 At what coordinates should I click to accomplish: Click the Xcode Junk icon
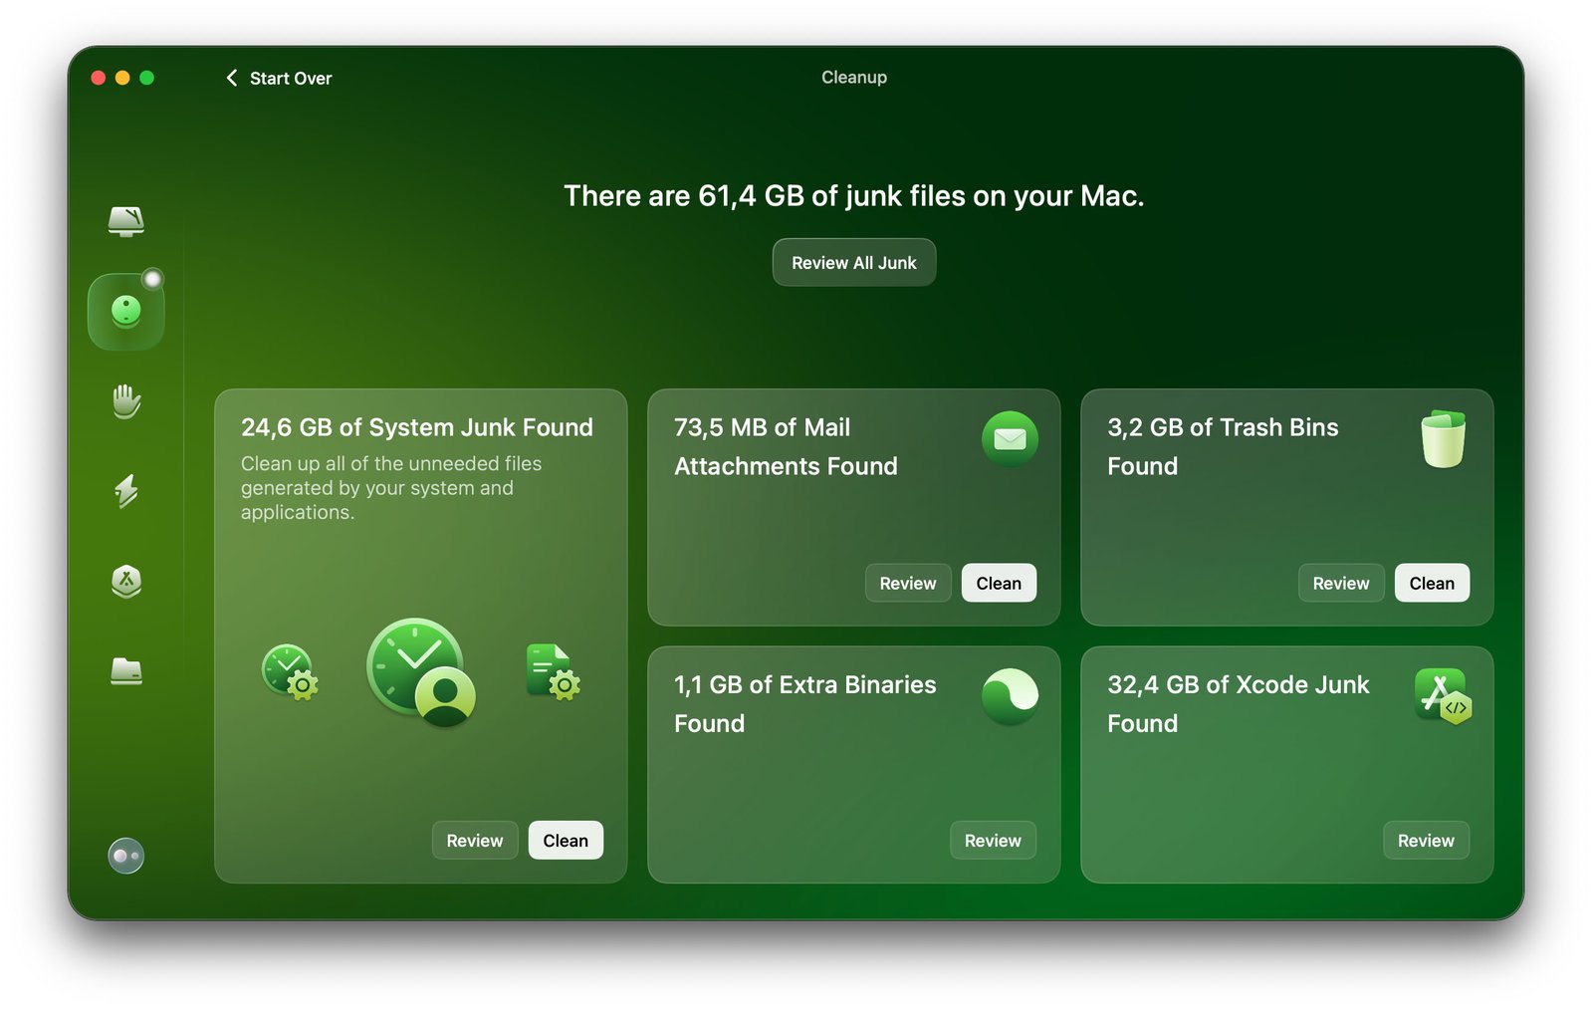point(1443,696)
